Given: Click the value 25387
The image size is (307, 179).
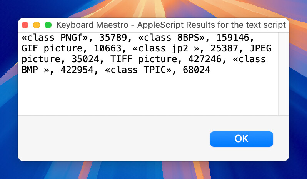Looking at the screenshot, I should (224, 48).
